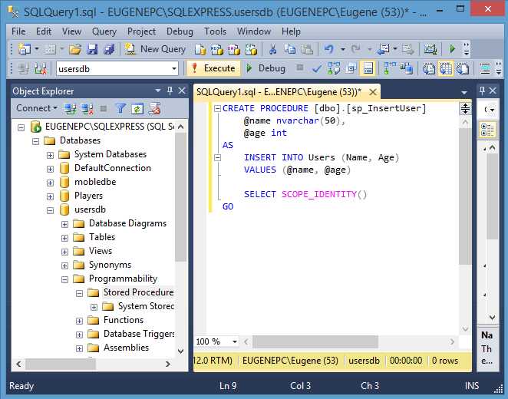Click the Cut scissors icon
508x399 pixels.
[x=272, y=48]
